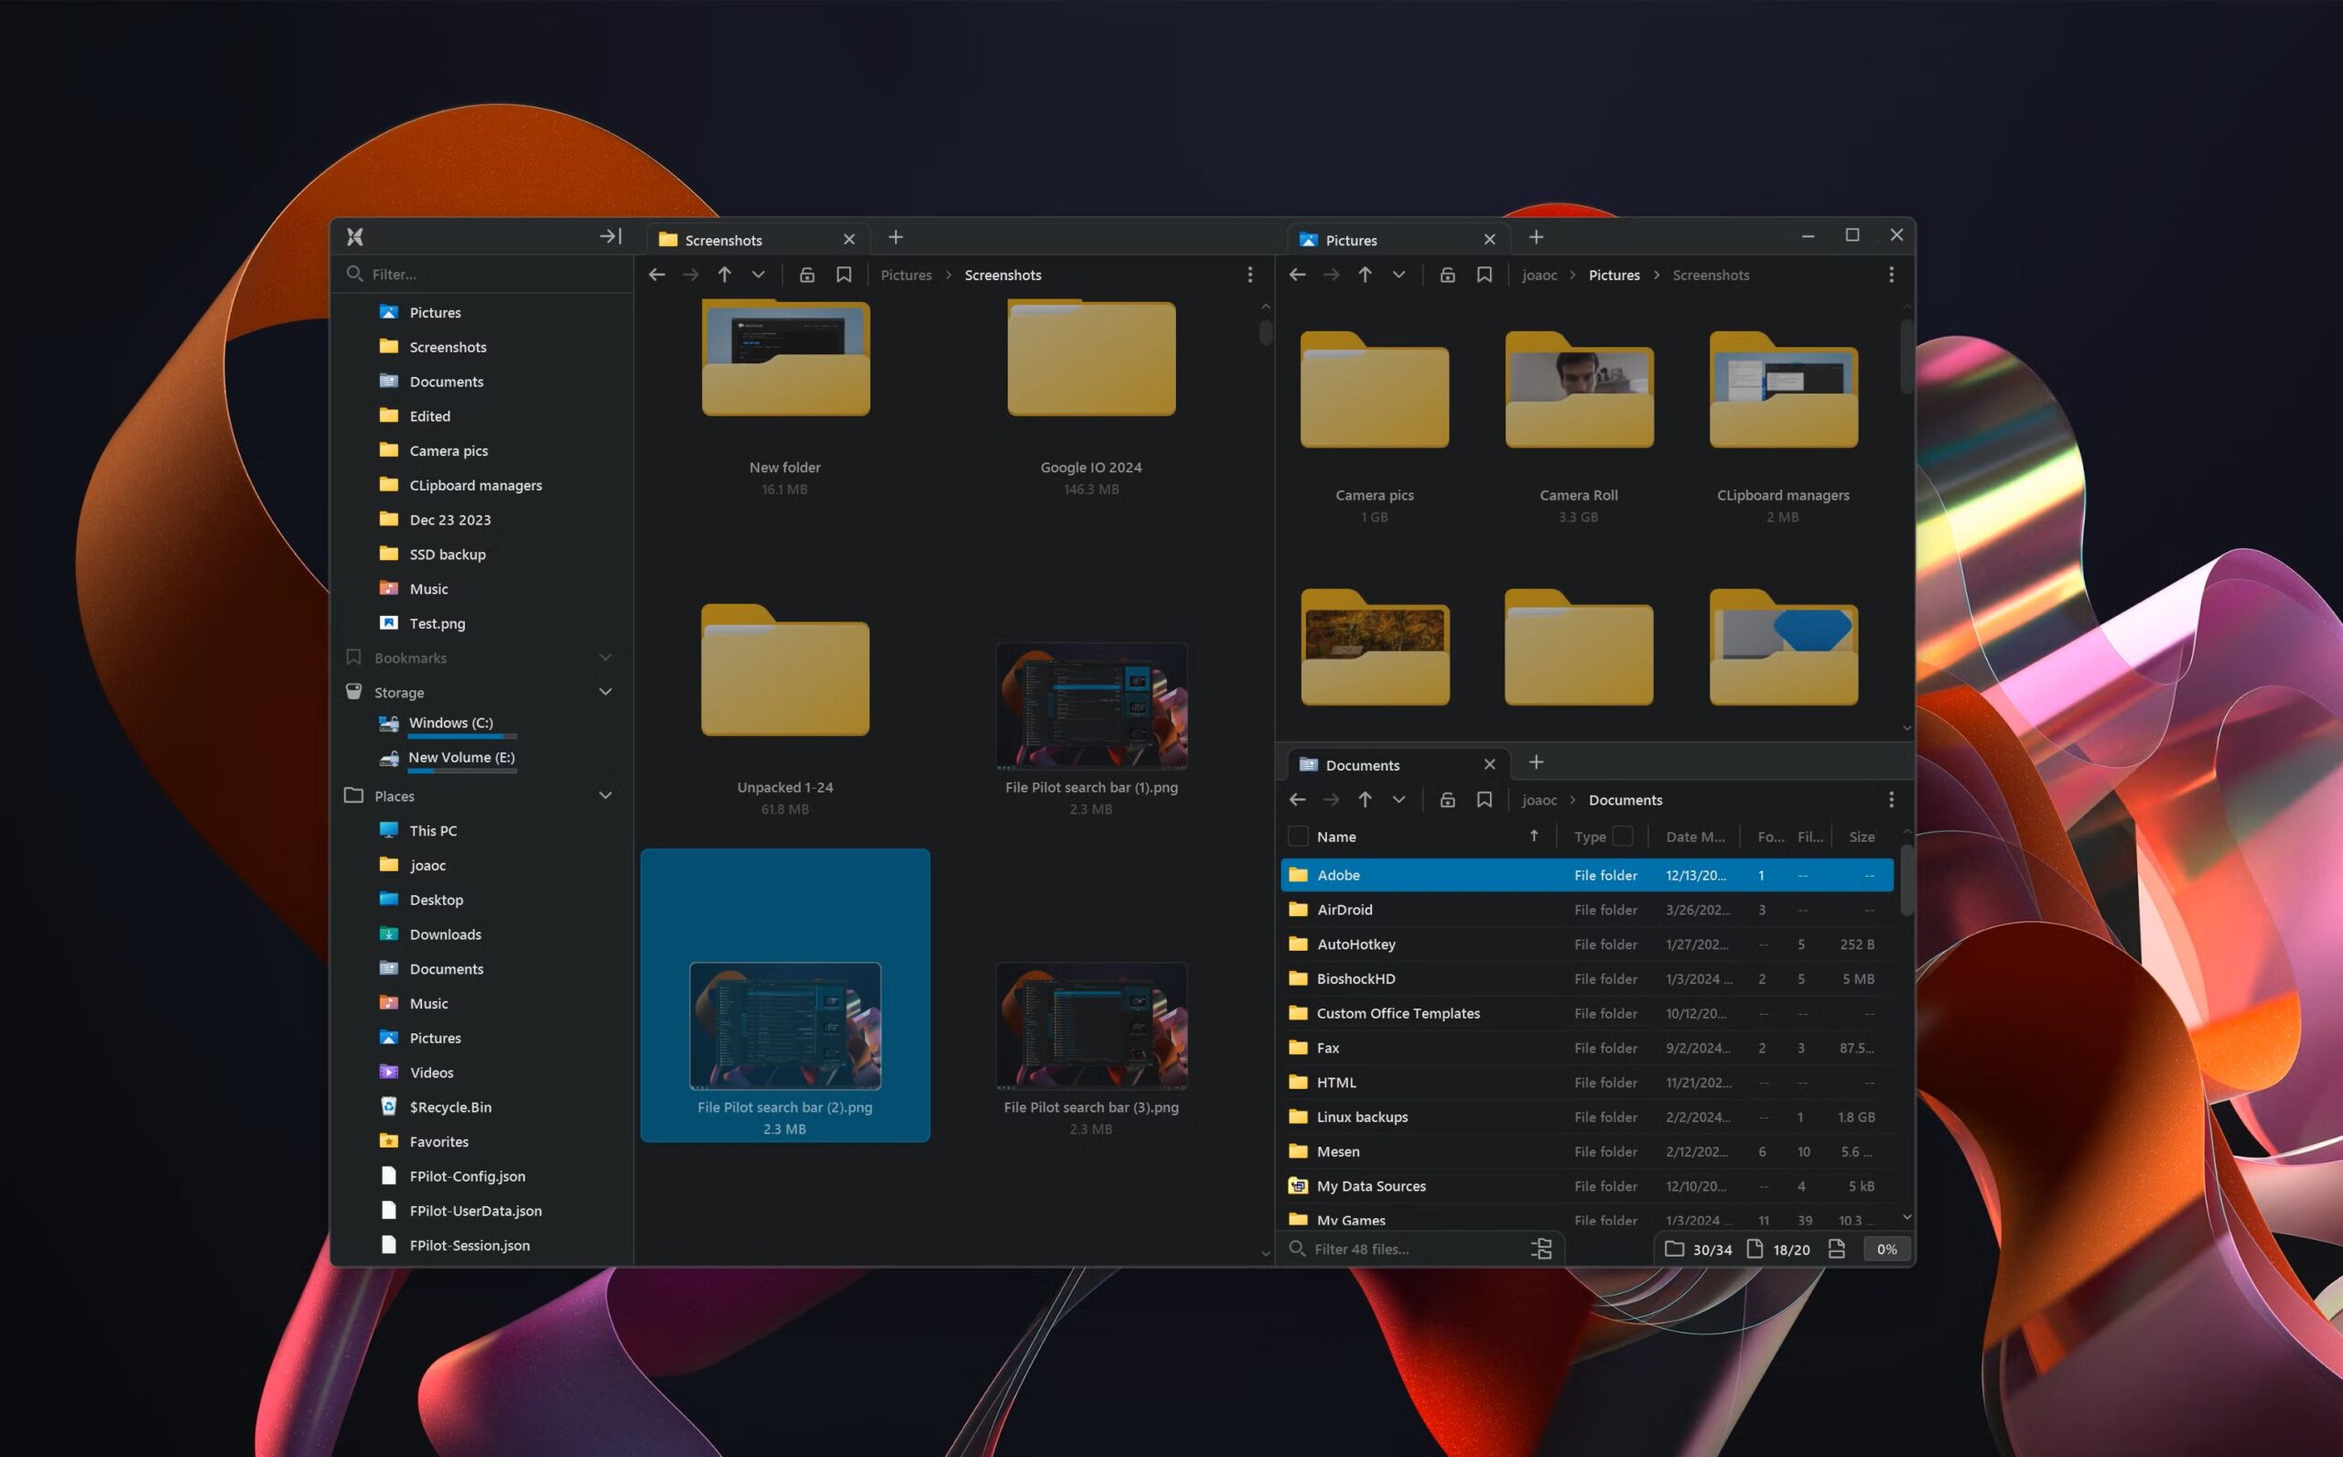2343x1457 pixels.
Task: Add a new tab beside the Documents tab
Action: [1536, 762]
